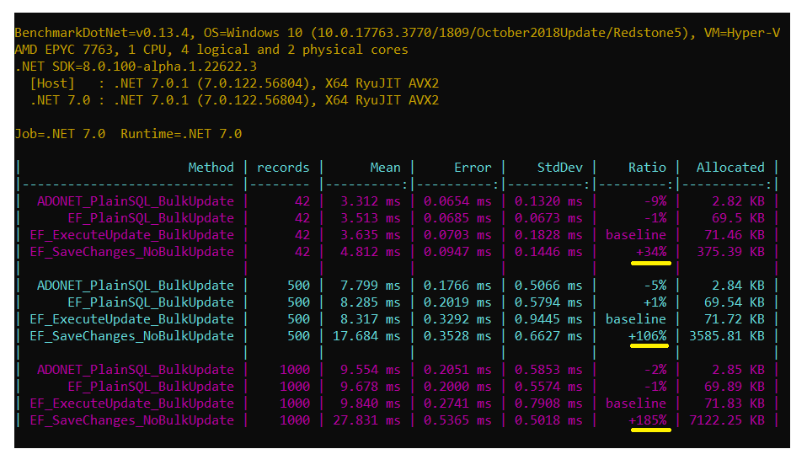
Task: Click mean value 9.554 ms
Action: tap(370, 370)
